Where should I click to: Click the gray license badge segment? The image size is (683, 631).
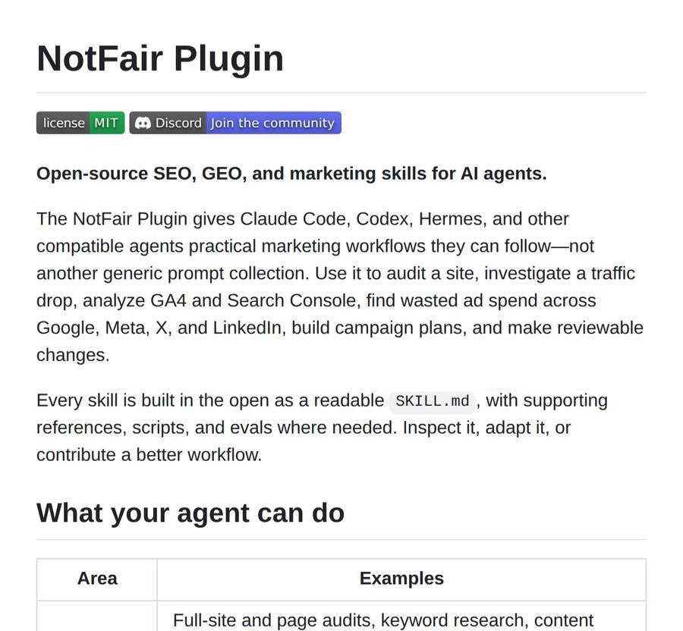pos(63,123)
